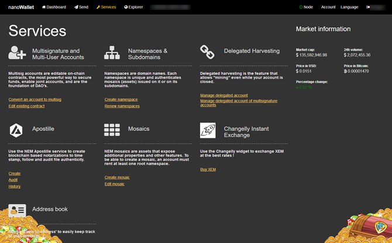The width and height of the screenshot is (392, 243).
Task: Click the Address book card icon
Action: 17,210
